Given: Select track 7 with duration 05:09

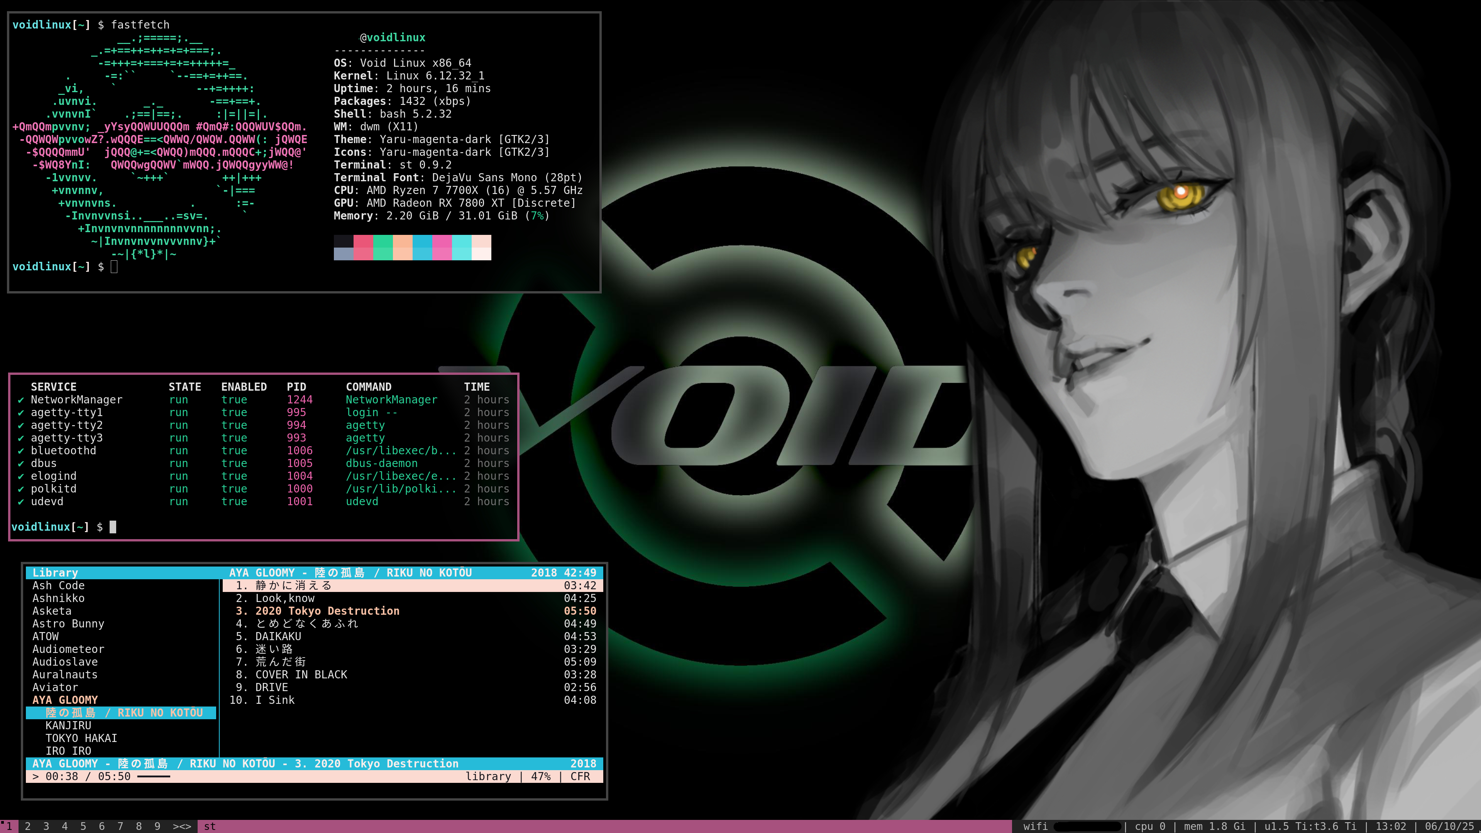Looking at the screenshot, I should tap(413, 662).
